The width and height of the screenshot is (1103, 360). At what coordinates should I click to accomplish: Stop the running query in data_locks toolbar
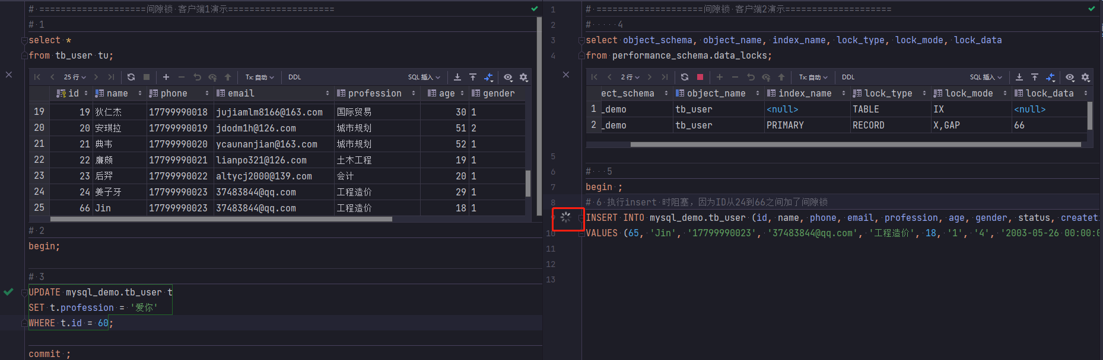(700, 77)
